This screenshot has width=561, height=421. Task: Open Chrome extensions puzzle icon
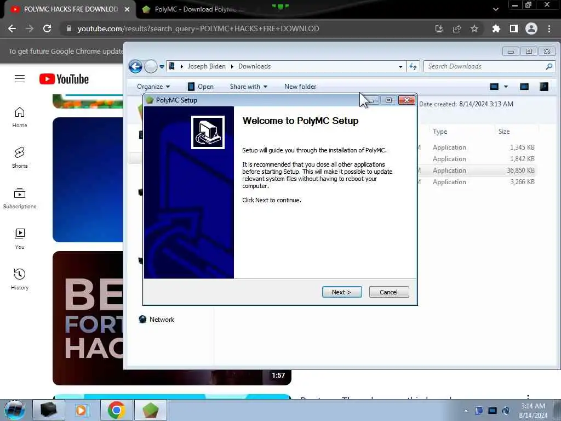tap(496, 29)
